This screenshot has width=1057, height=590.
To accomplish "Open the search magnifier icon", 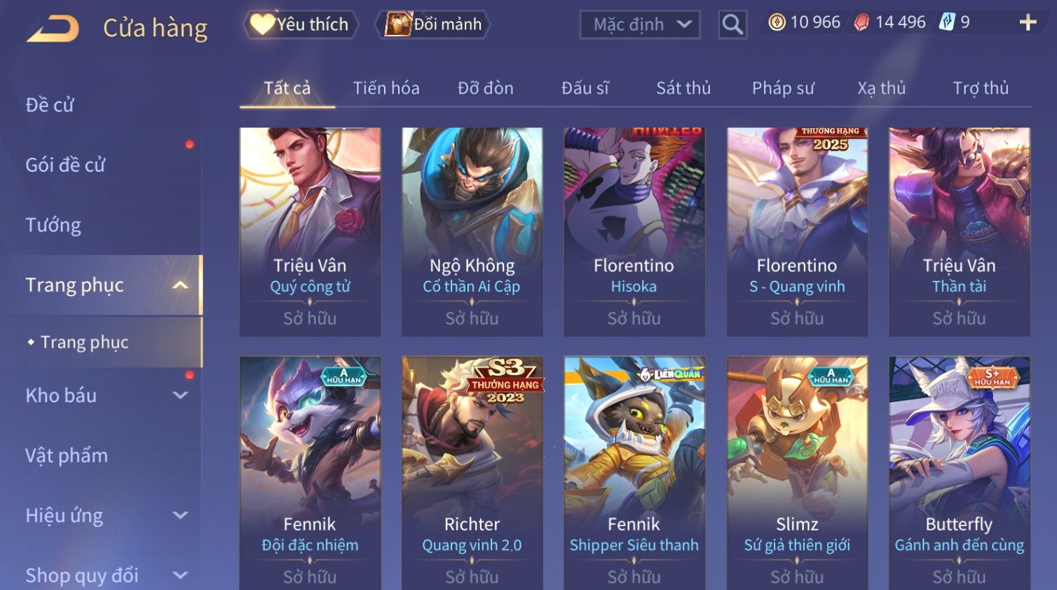I will pyautogui.click(x=732, y=25).
